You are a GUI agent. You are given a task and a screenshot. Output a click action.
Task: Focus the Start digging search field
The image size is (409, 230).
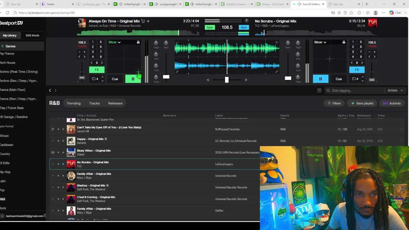coord(354,90)
